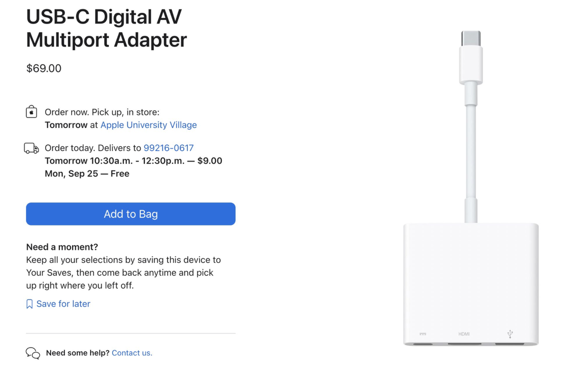This screenshot has width=565, height=370.
Task: Click the chat bubbles help icon
Action: [x=33, y=353]
